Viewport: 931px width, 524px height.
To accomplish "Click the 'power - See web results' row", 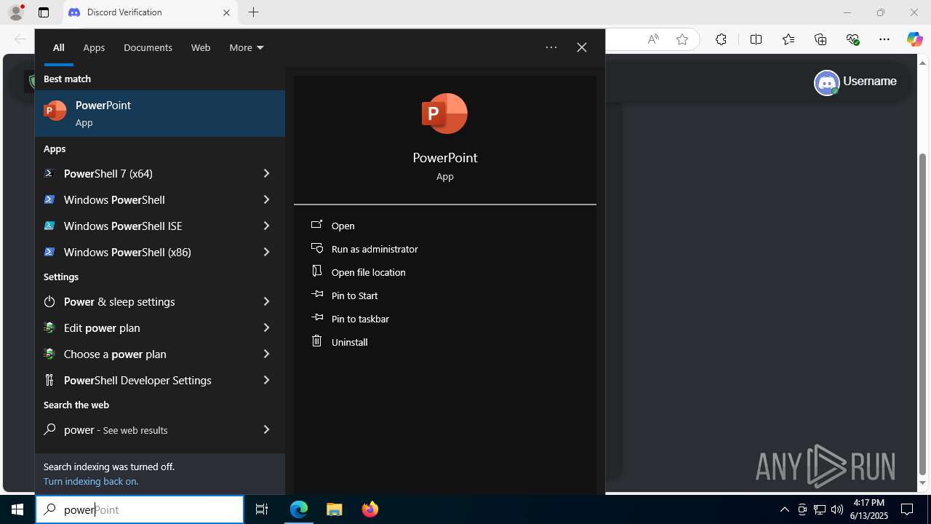I will click(160, 429).
